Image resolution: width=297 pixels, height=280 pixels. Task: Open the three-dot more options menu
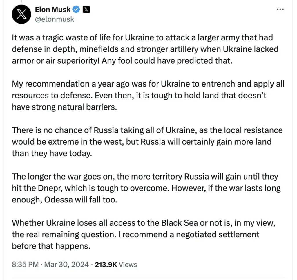coord(280,9)
